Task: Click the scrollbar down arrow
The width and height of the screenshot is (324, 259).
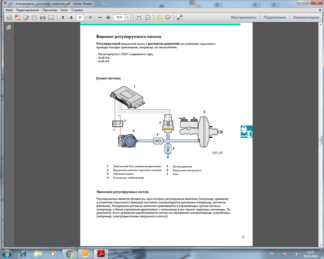Action: tap(320, 245)
